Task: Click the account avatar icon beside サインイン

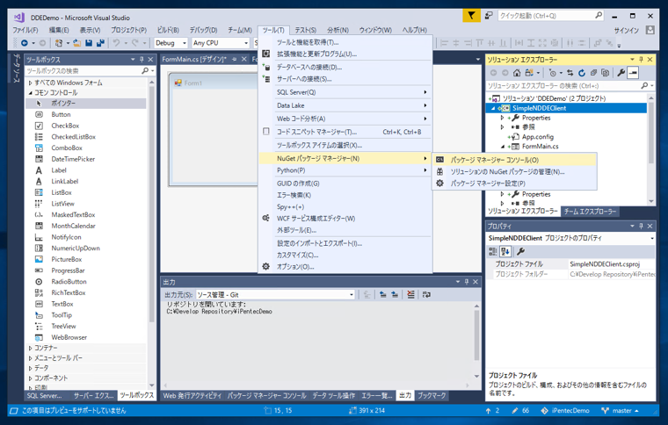Action: click(x=650, y=30)
